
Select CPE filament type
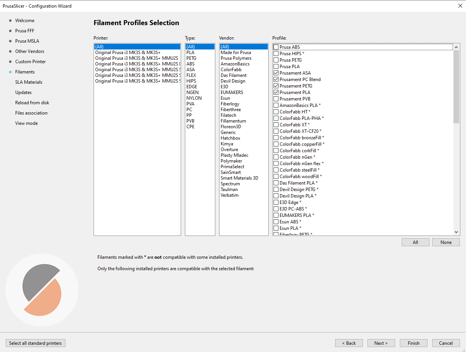(x=200, y=127)
